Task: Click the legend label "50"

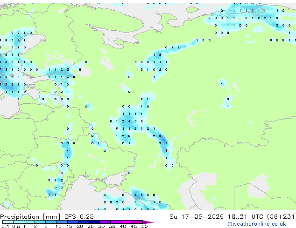Action: click(144, 226)
